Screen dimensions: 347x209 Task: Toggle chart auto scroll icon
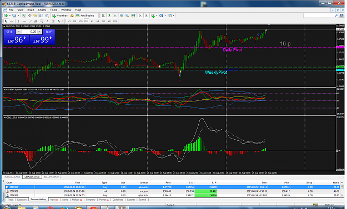click(140, 16)
